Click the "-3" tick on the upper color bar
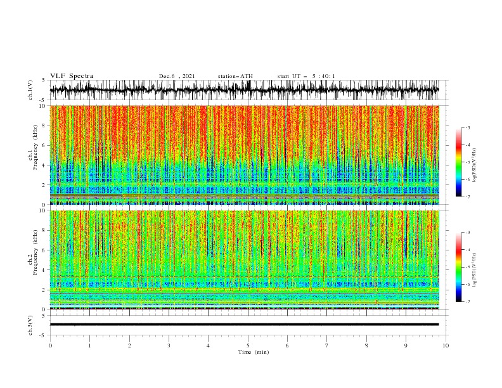The image size is (502, 388). pos(468,127)
